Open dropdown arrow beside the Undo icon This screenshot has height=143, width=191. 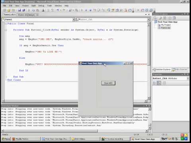61,10
